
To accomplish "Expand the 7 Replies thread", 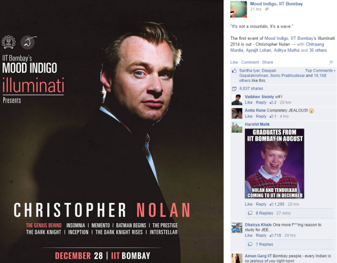I will click(x=265, y=244).
